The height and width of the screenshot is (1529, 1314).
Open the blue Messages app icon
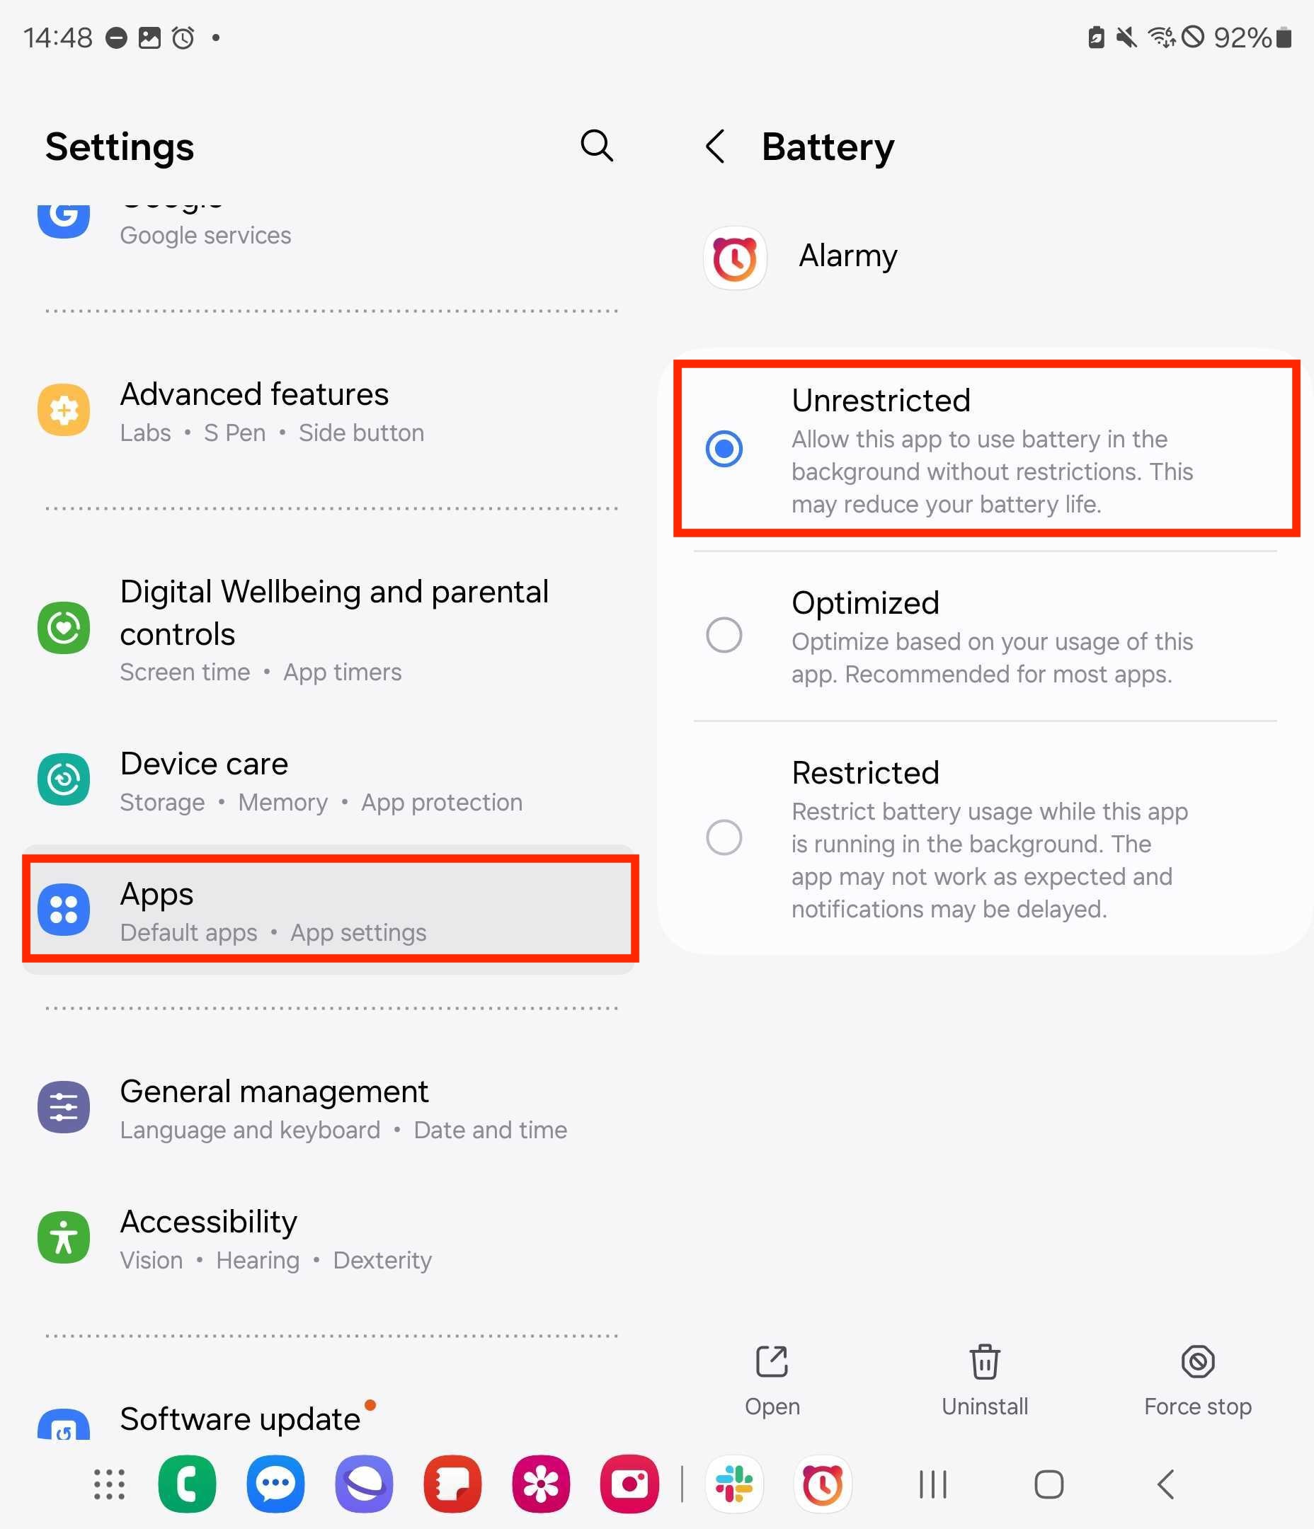(275, 1484)
